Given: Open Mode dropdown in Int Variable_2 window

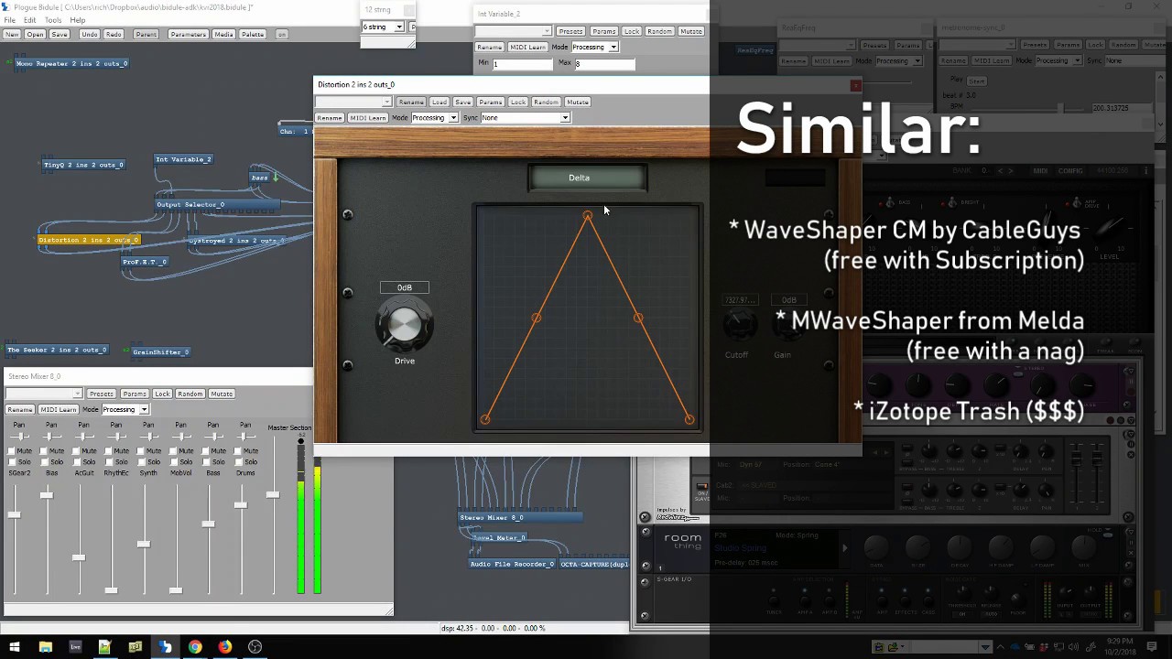Looking at the screenshot, I should point(594,48).
